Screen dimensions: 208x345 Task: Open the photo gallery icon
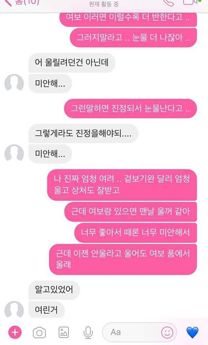64,332
